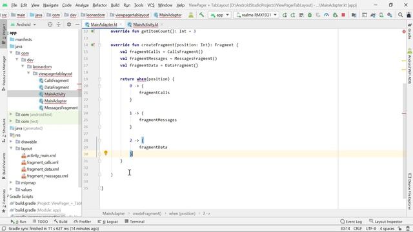The width and height of the screenshot is (413, 232).
Task: Toggle the 1: Project tool window button
Action: (4, 35)
